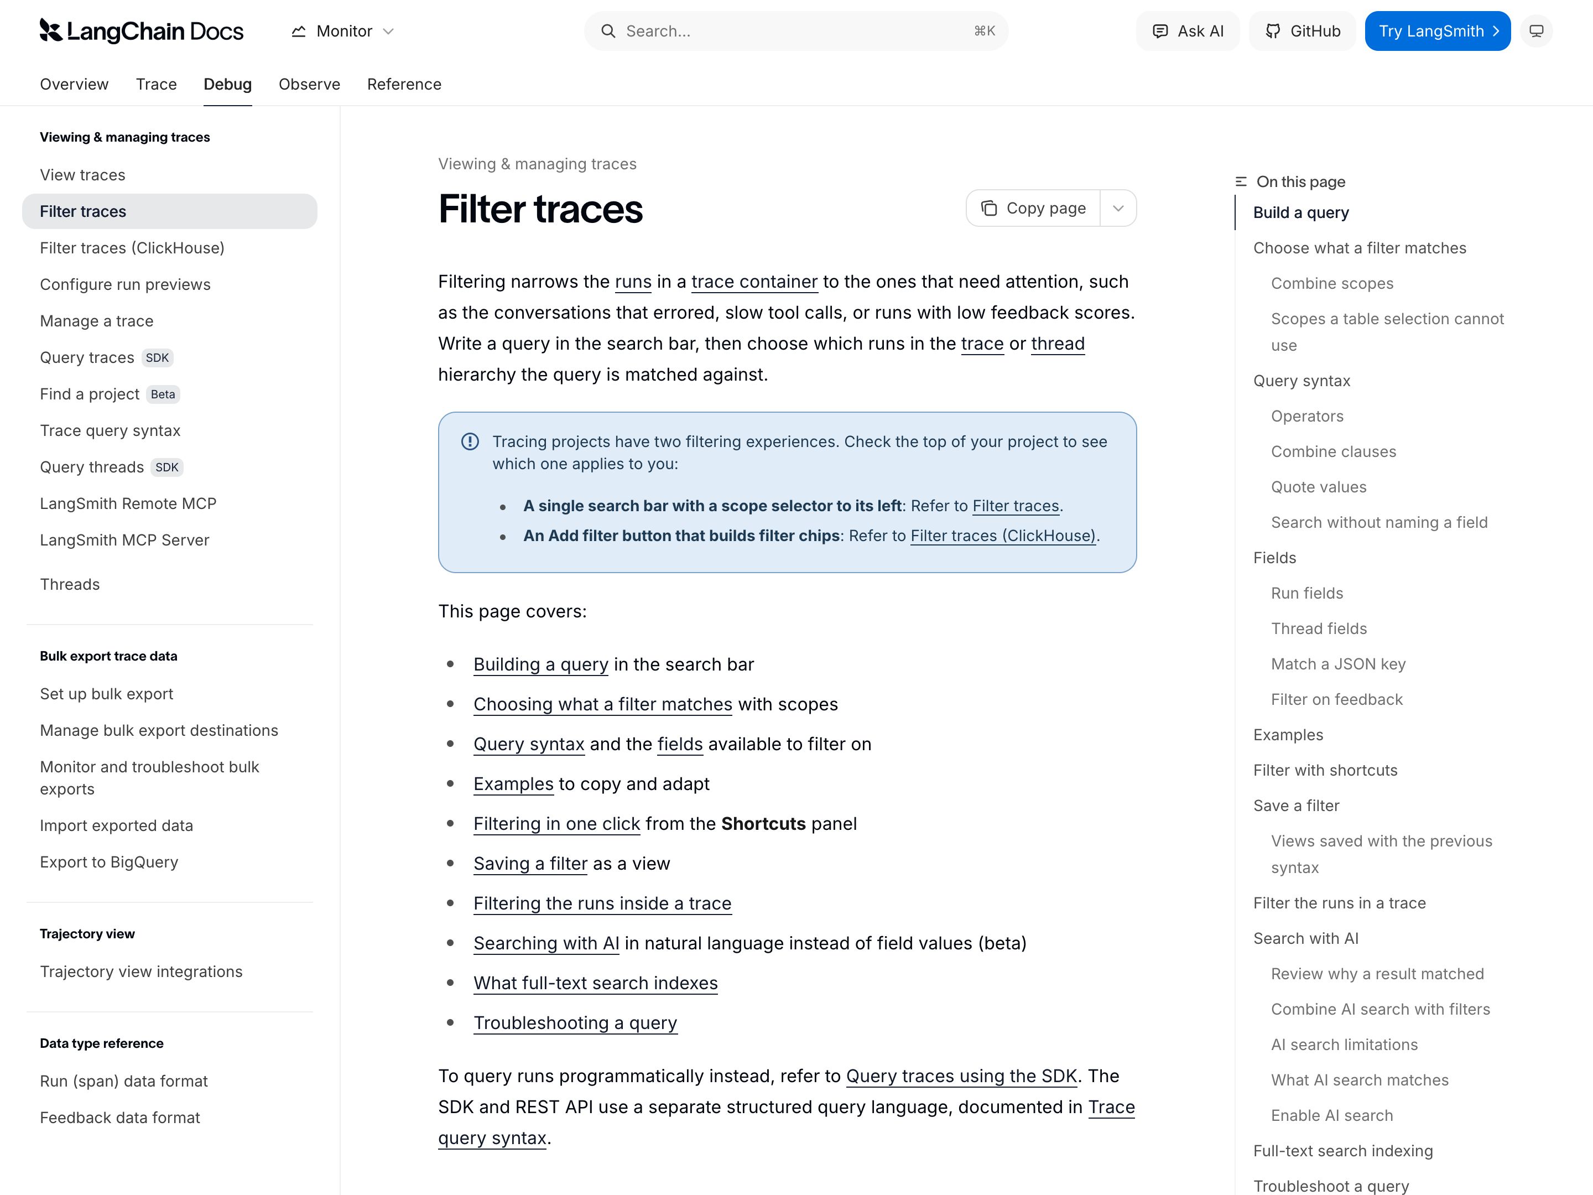This screenshot has height=1195, width=1593.
Task: Click the GitHub octocat icon
Action: point(1273,31)
